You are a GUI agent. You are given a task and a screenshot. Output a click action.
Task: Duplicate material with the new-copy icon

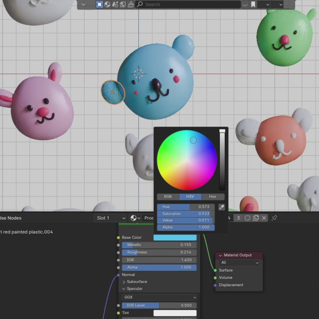(256, 218)
